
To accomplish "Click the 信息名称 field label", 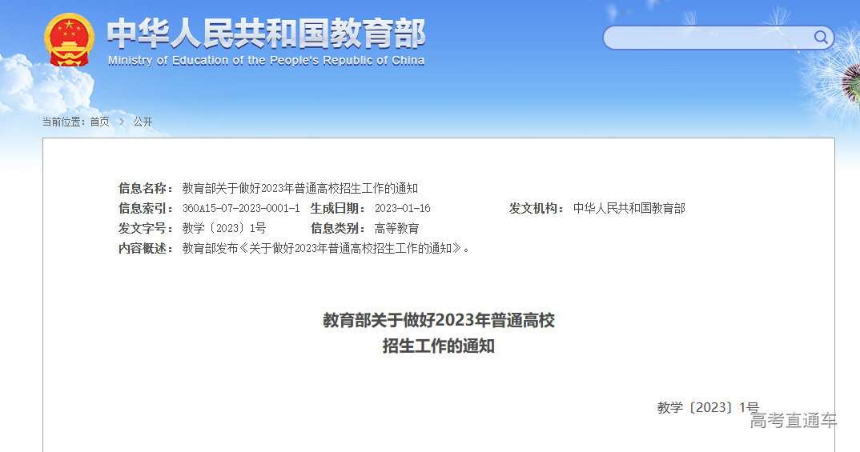I will [146, 188].
